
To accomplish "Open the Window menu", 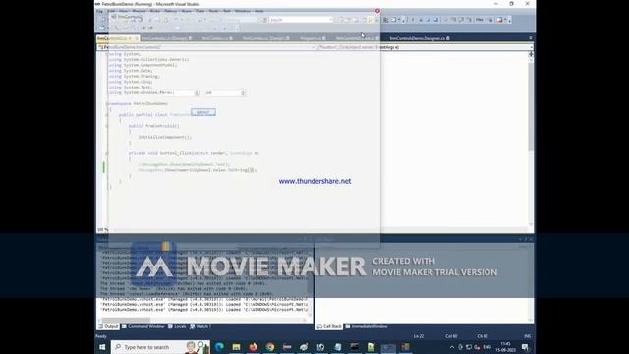I will coord(243,11).
